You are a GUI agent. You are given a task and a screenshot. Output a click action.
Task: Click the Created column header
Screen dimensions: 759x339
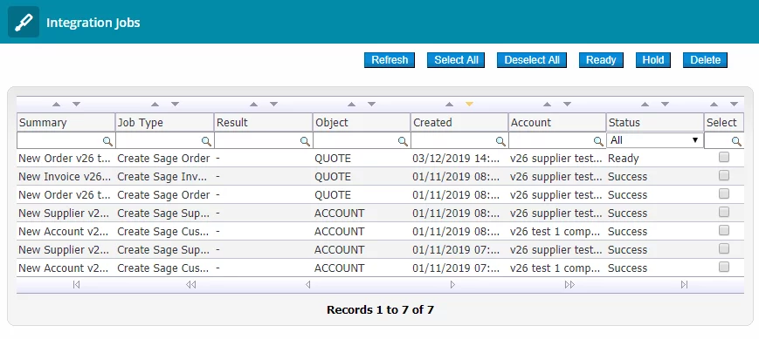(459, 123)
